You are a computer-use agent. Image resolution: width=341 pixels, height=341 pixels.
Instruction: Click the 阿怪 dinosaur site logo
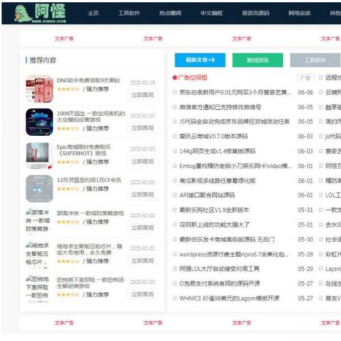tap(40, 13)
